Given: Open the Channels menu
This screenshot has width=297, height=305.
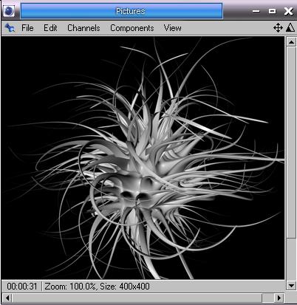Looking at the screenshot, I should pyautogui.click(x=83, y=28).
